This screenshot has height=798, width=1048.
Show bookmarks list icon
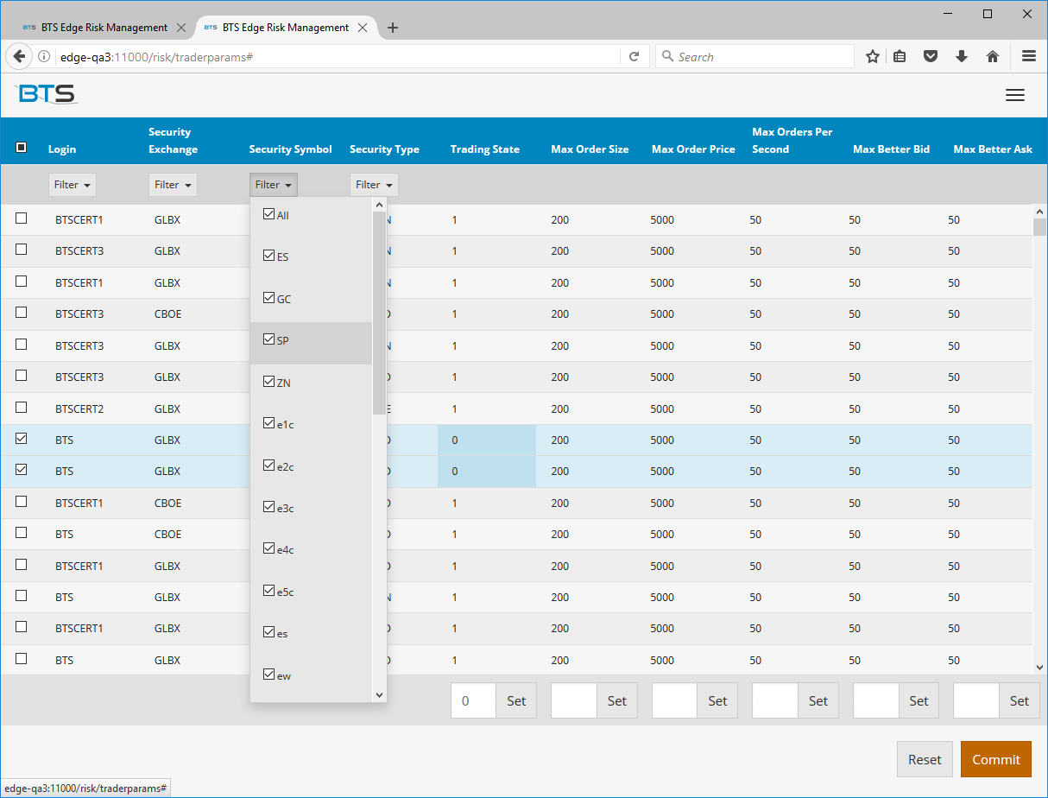[900, 56]
